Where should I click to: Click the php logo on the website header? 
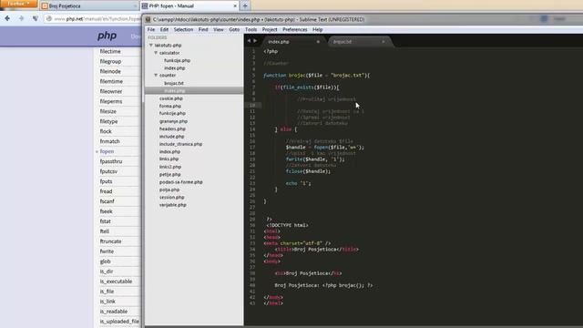tap(107, 36)
